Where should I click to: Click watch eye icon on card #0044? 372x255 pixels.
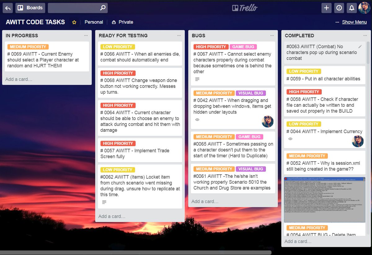coord(290,139)
